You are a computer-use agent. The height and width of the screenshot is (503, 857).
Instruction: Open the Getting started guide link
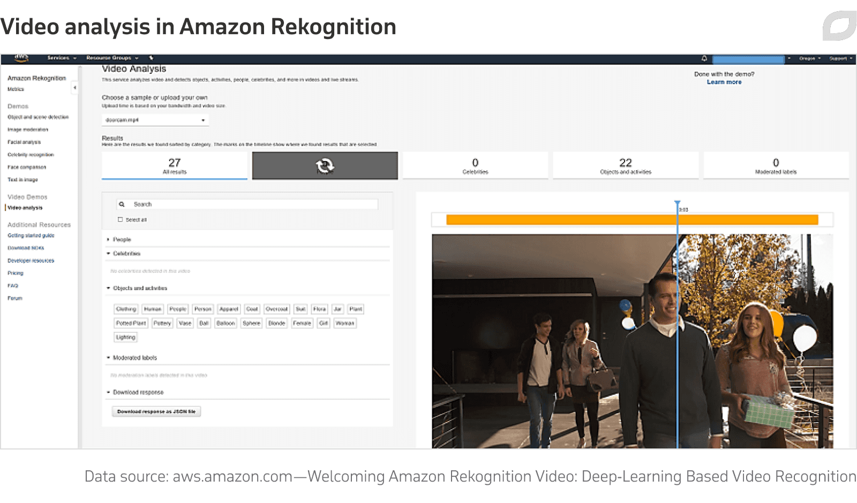(31, 235)
